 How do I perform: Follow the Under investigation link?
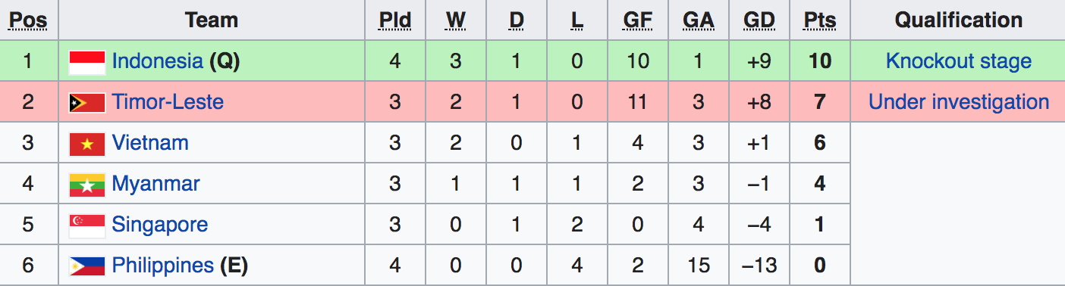959,102
